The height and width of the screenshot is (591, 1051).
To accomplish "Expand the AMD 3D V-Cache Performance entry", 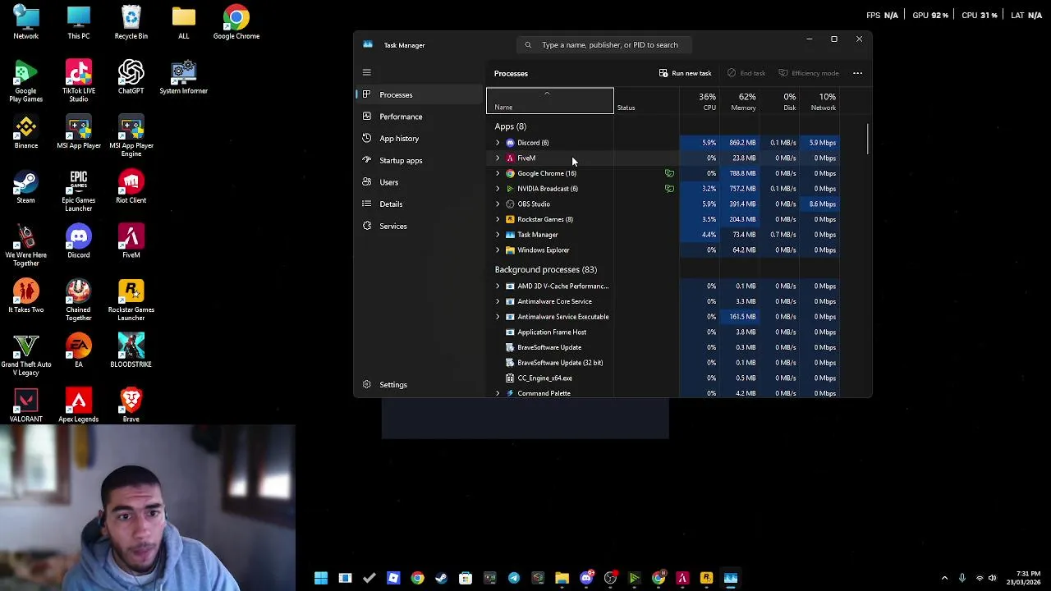I will pos(498,286).
